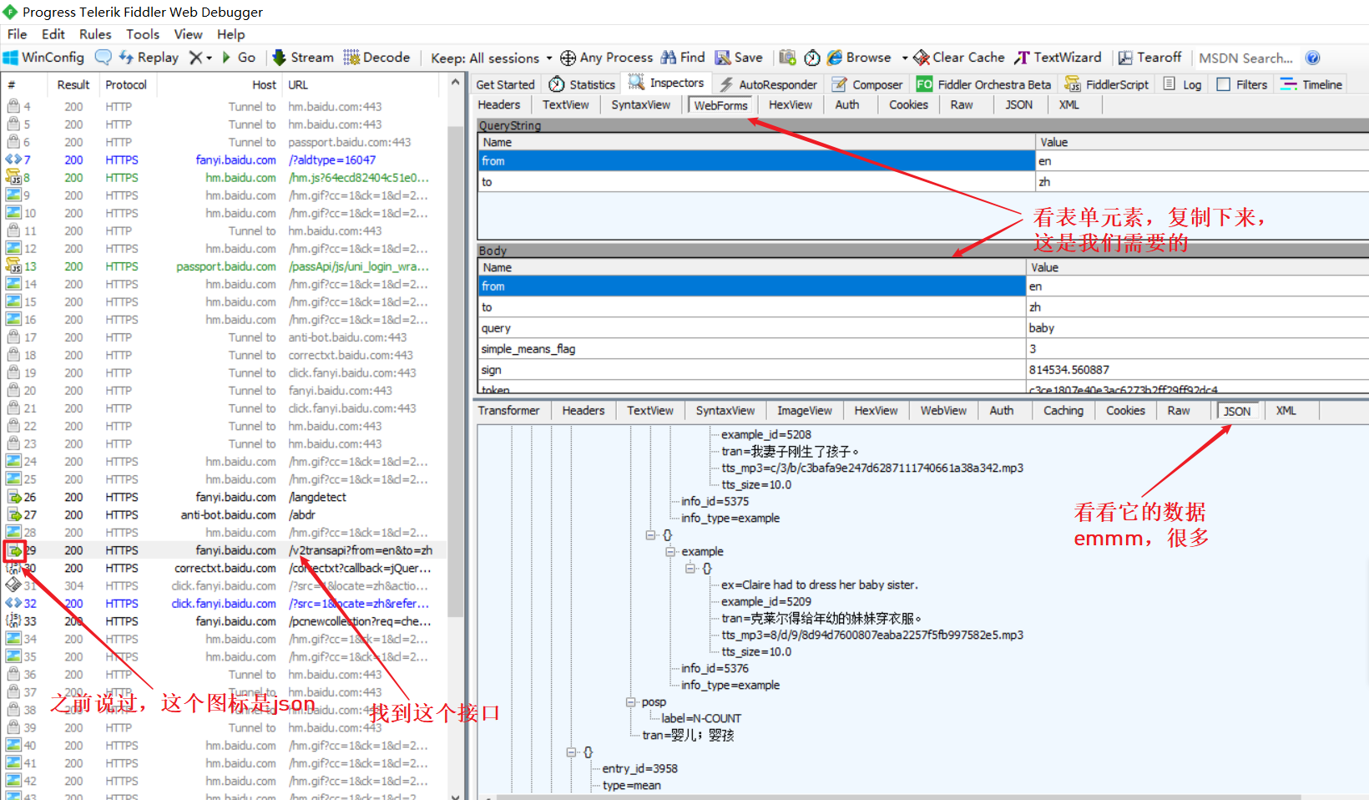Switch to the Composer tab
This screenshot has width=1369, height=800.
867,84
